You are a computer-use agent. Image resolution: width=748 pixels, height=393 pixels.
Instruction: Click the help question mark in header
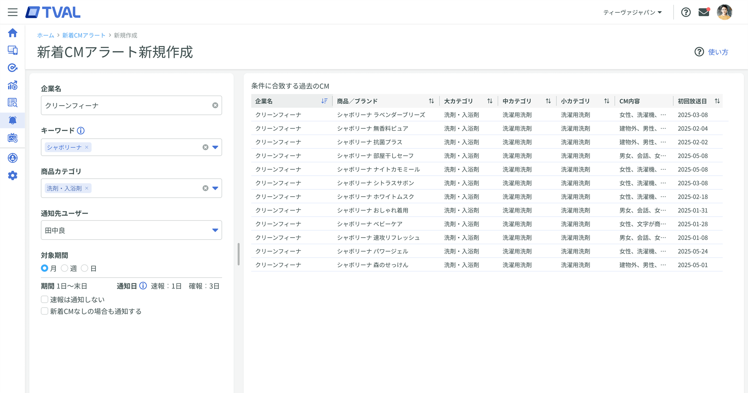click(x=686, y=12)
